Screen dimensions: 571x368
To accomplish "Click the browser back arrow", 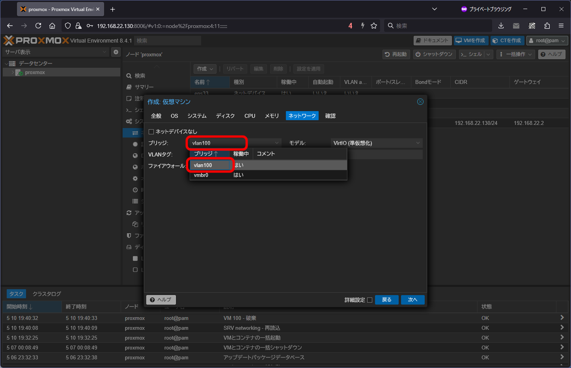I will [x=10, y=26].
